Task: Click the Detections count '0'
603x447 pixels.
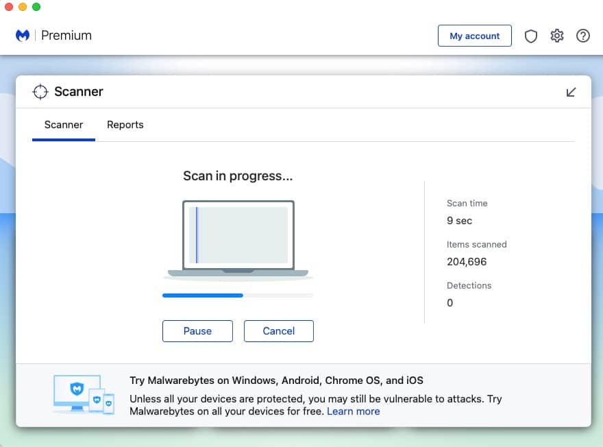Action: click(450, 303)
